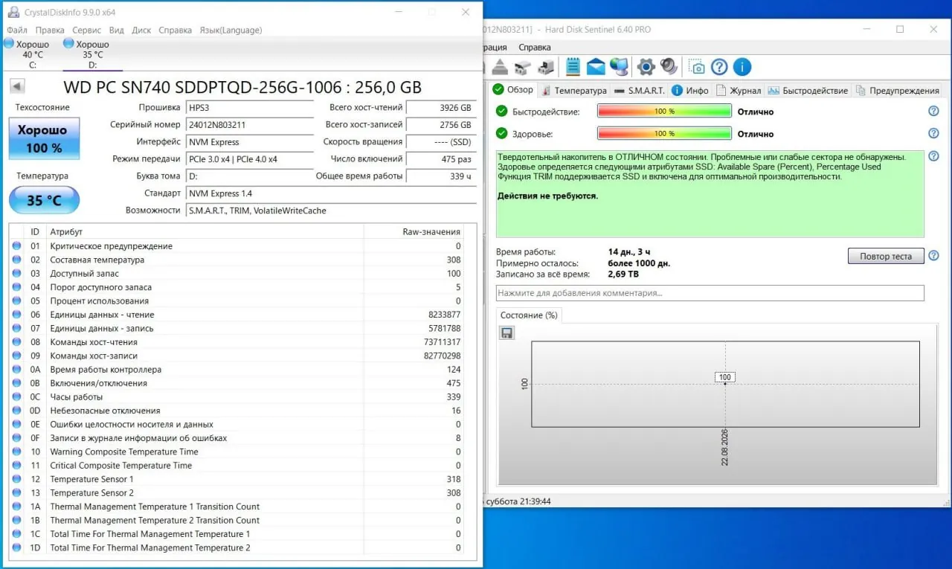Open Справка menu in Hard Disk Sentinel

535,47
